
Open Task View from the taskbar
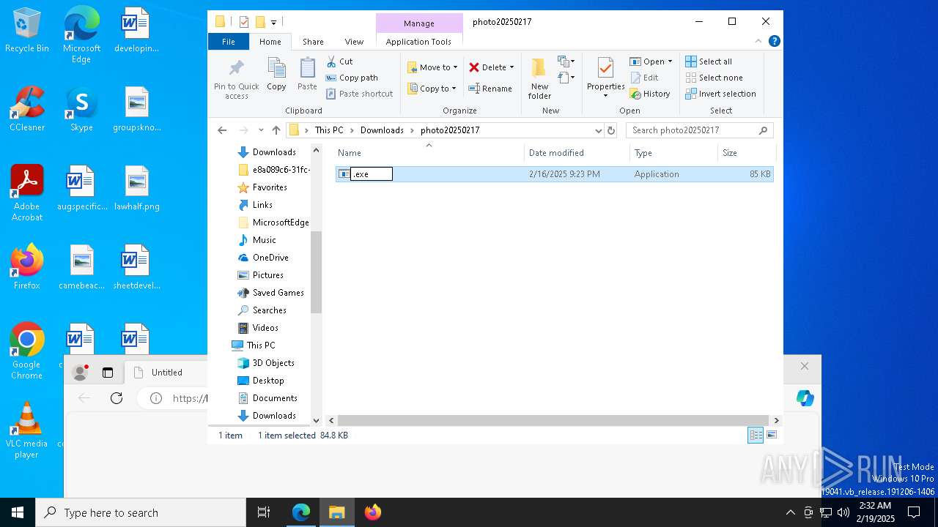[264, 512]
